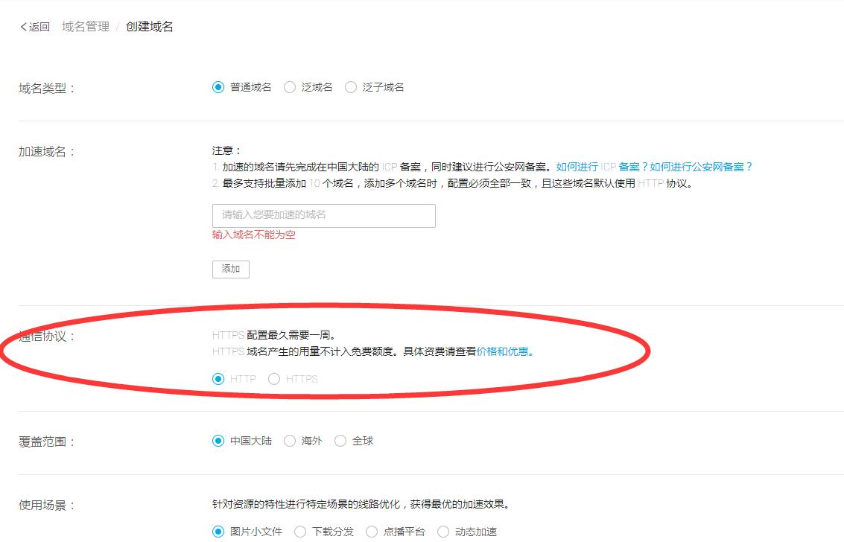Select the 全球 coverage option
844x542 pixels.
click(340, 441)
